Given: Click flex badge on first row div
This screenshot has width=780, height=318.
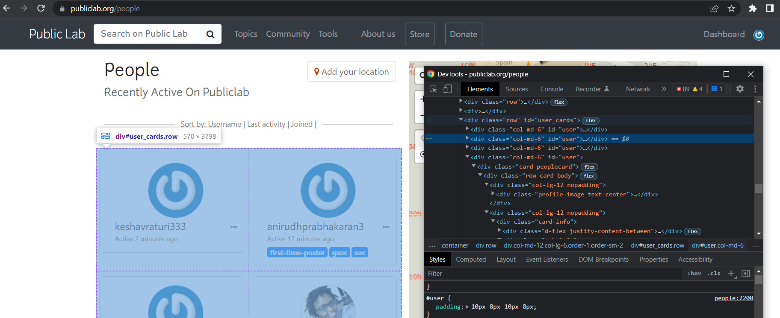Looking at the screenshot, I should click(559, 102).
